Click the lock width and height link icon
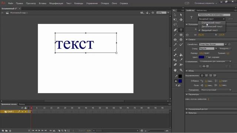The height and width of the screenshot is (133, 237). (x=187, y=35)
